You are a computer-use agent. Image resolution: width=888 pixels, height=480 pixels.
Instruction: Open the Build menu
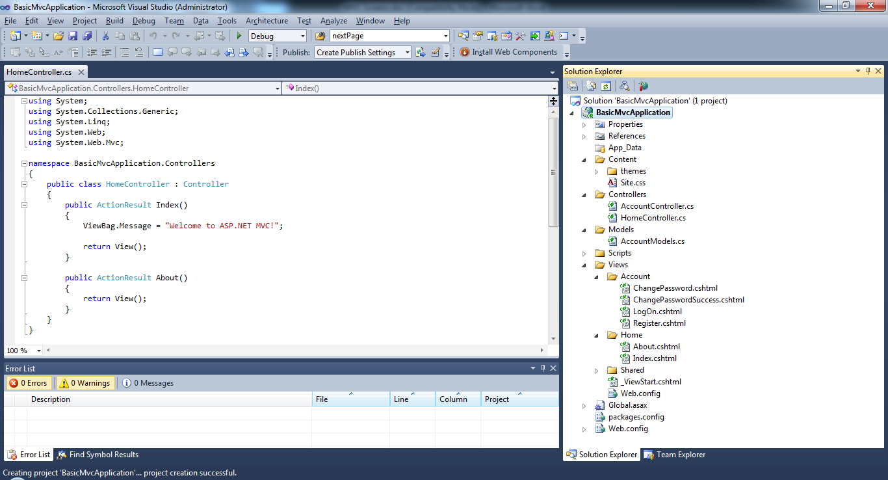tap(114, 21)
